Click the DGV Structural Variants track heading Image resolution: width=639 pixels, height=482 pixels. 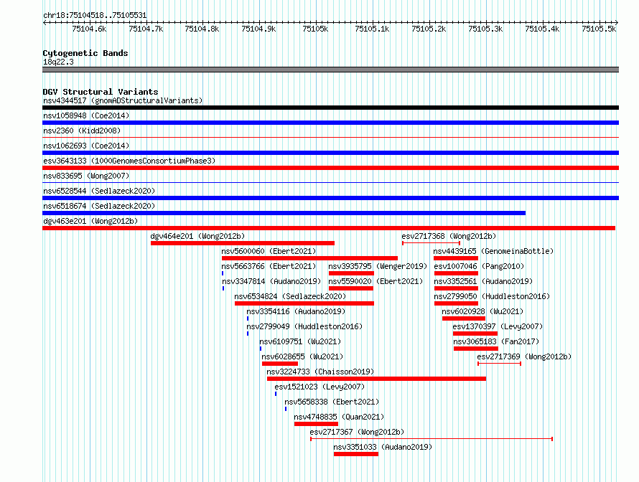[x=101, y=92]
